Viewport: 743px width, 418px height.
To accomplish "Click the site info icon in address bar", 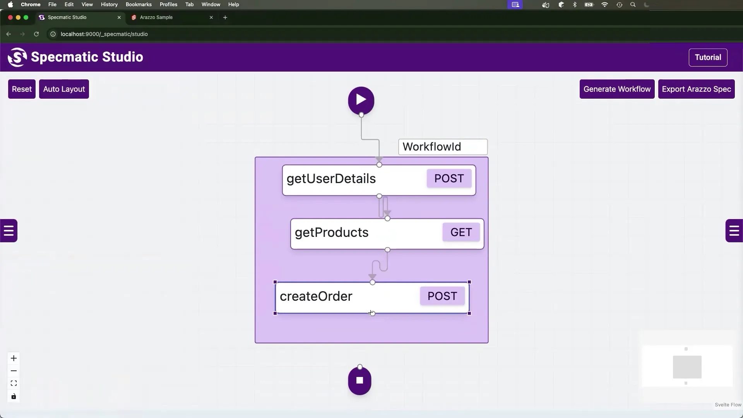I will pos(53,34).
